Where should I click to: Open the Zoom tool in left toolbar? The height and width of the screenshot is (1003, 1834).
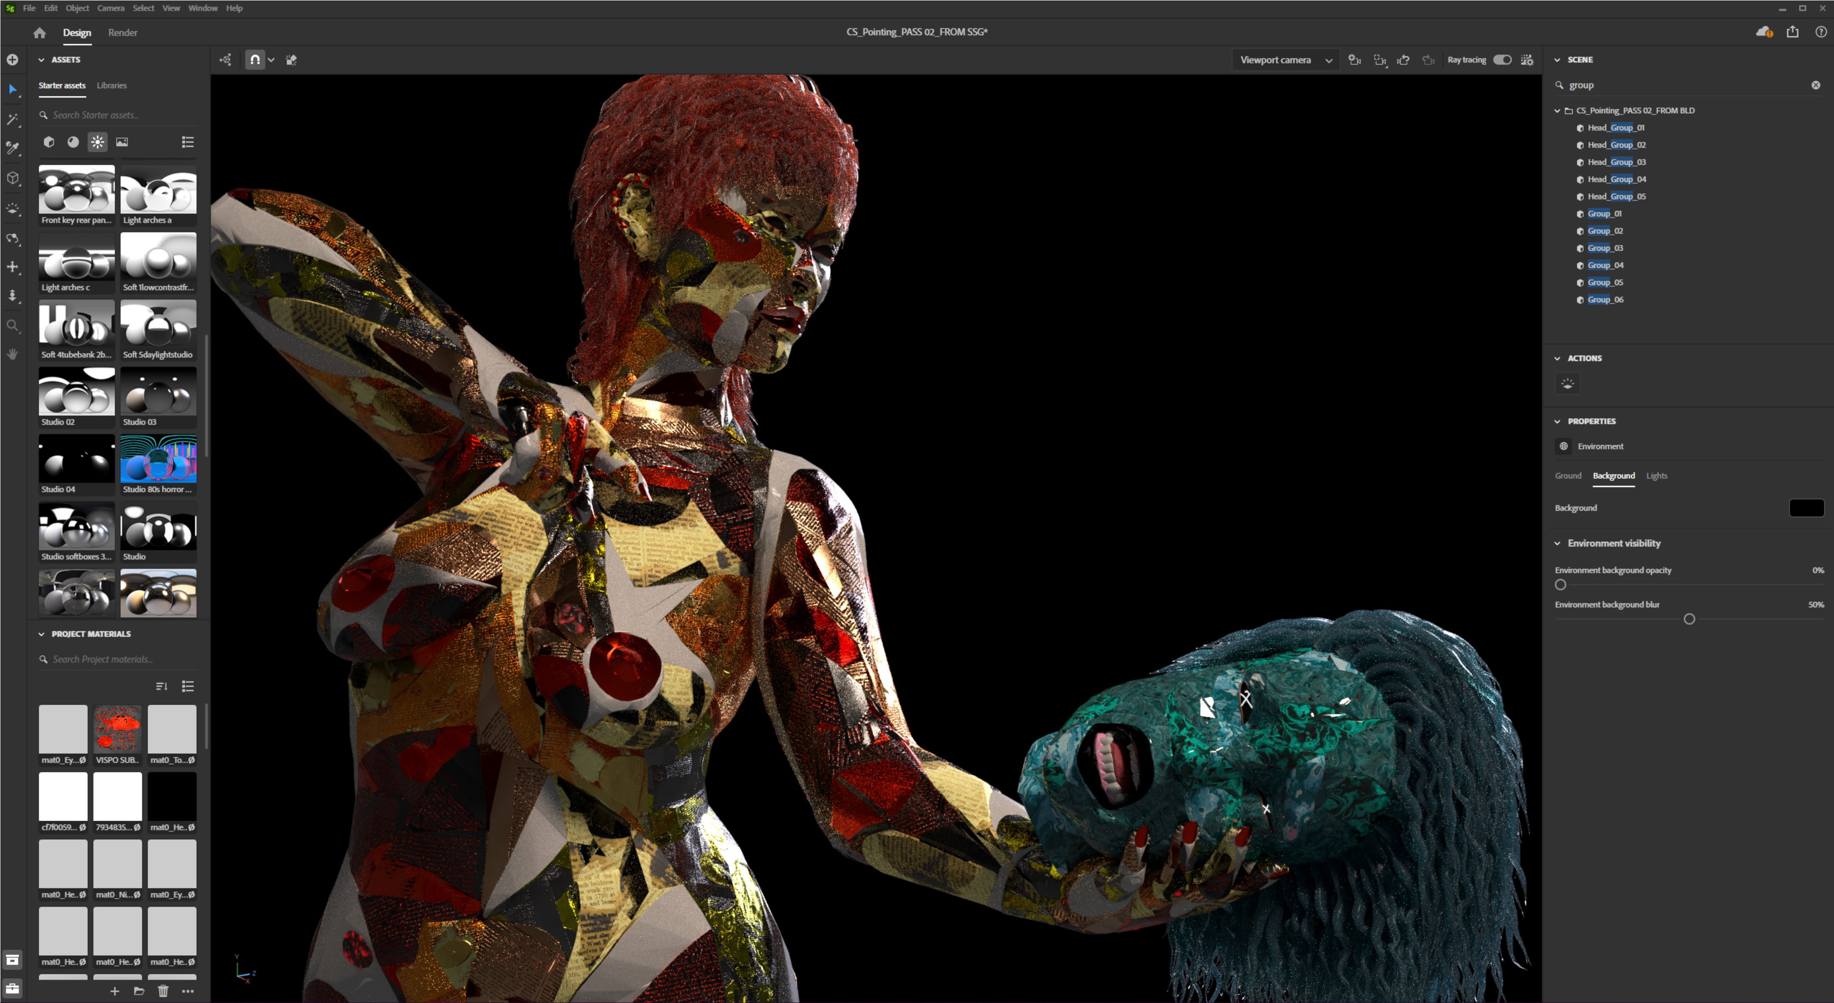point(13,325)
